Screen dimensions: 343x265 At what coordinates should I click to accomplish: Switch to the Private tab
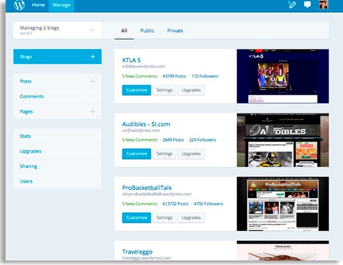[x=175, y=31]
